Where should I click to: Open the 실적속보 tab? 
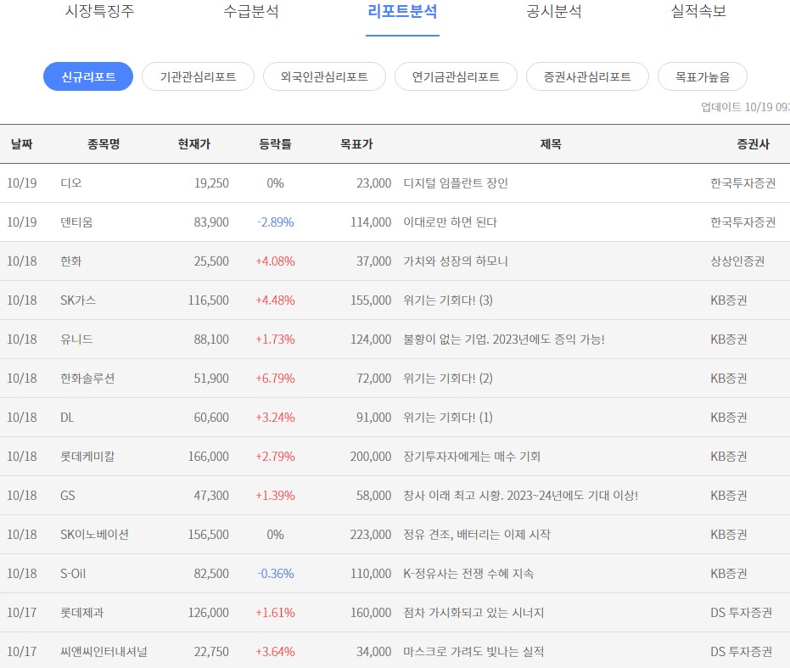click(698, 11)
